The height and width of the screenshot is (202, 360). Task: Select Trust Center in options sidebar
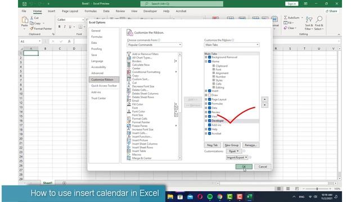point(98,98)
